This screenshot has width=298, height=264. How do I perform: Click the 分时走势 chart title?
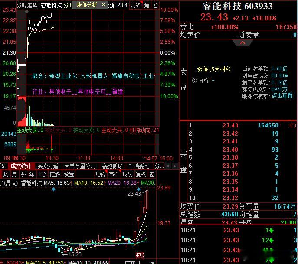tap(27, 5)
